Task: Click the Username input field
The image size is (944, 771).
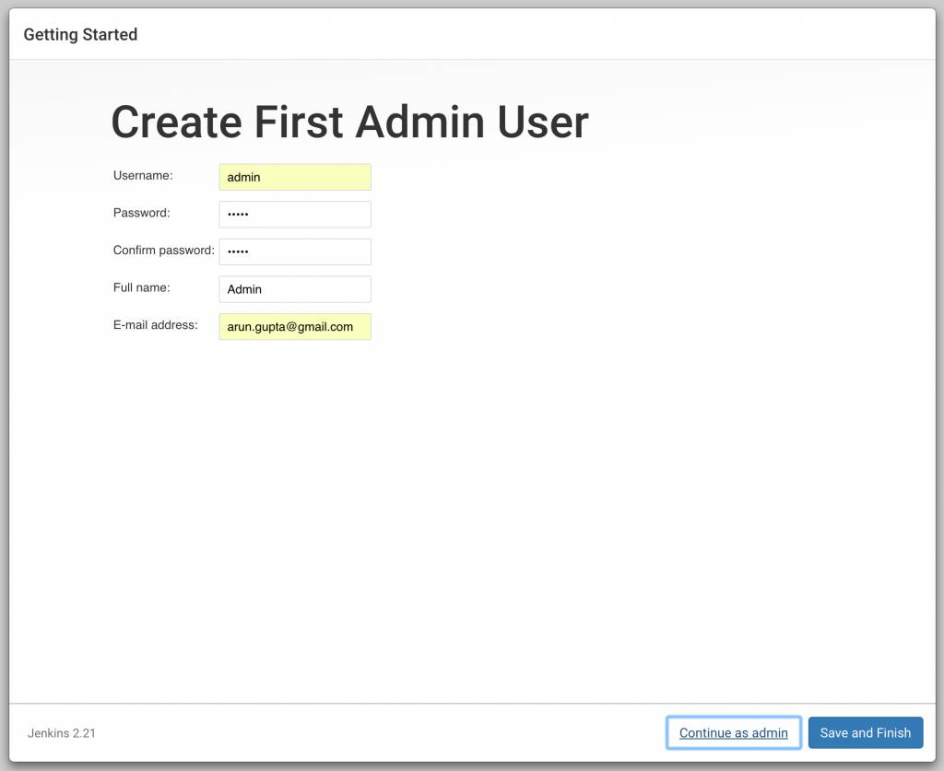Action: (295, 177)
